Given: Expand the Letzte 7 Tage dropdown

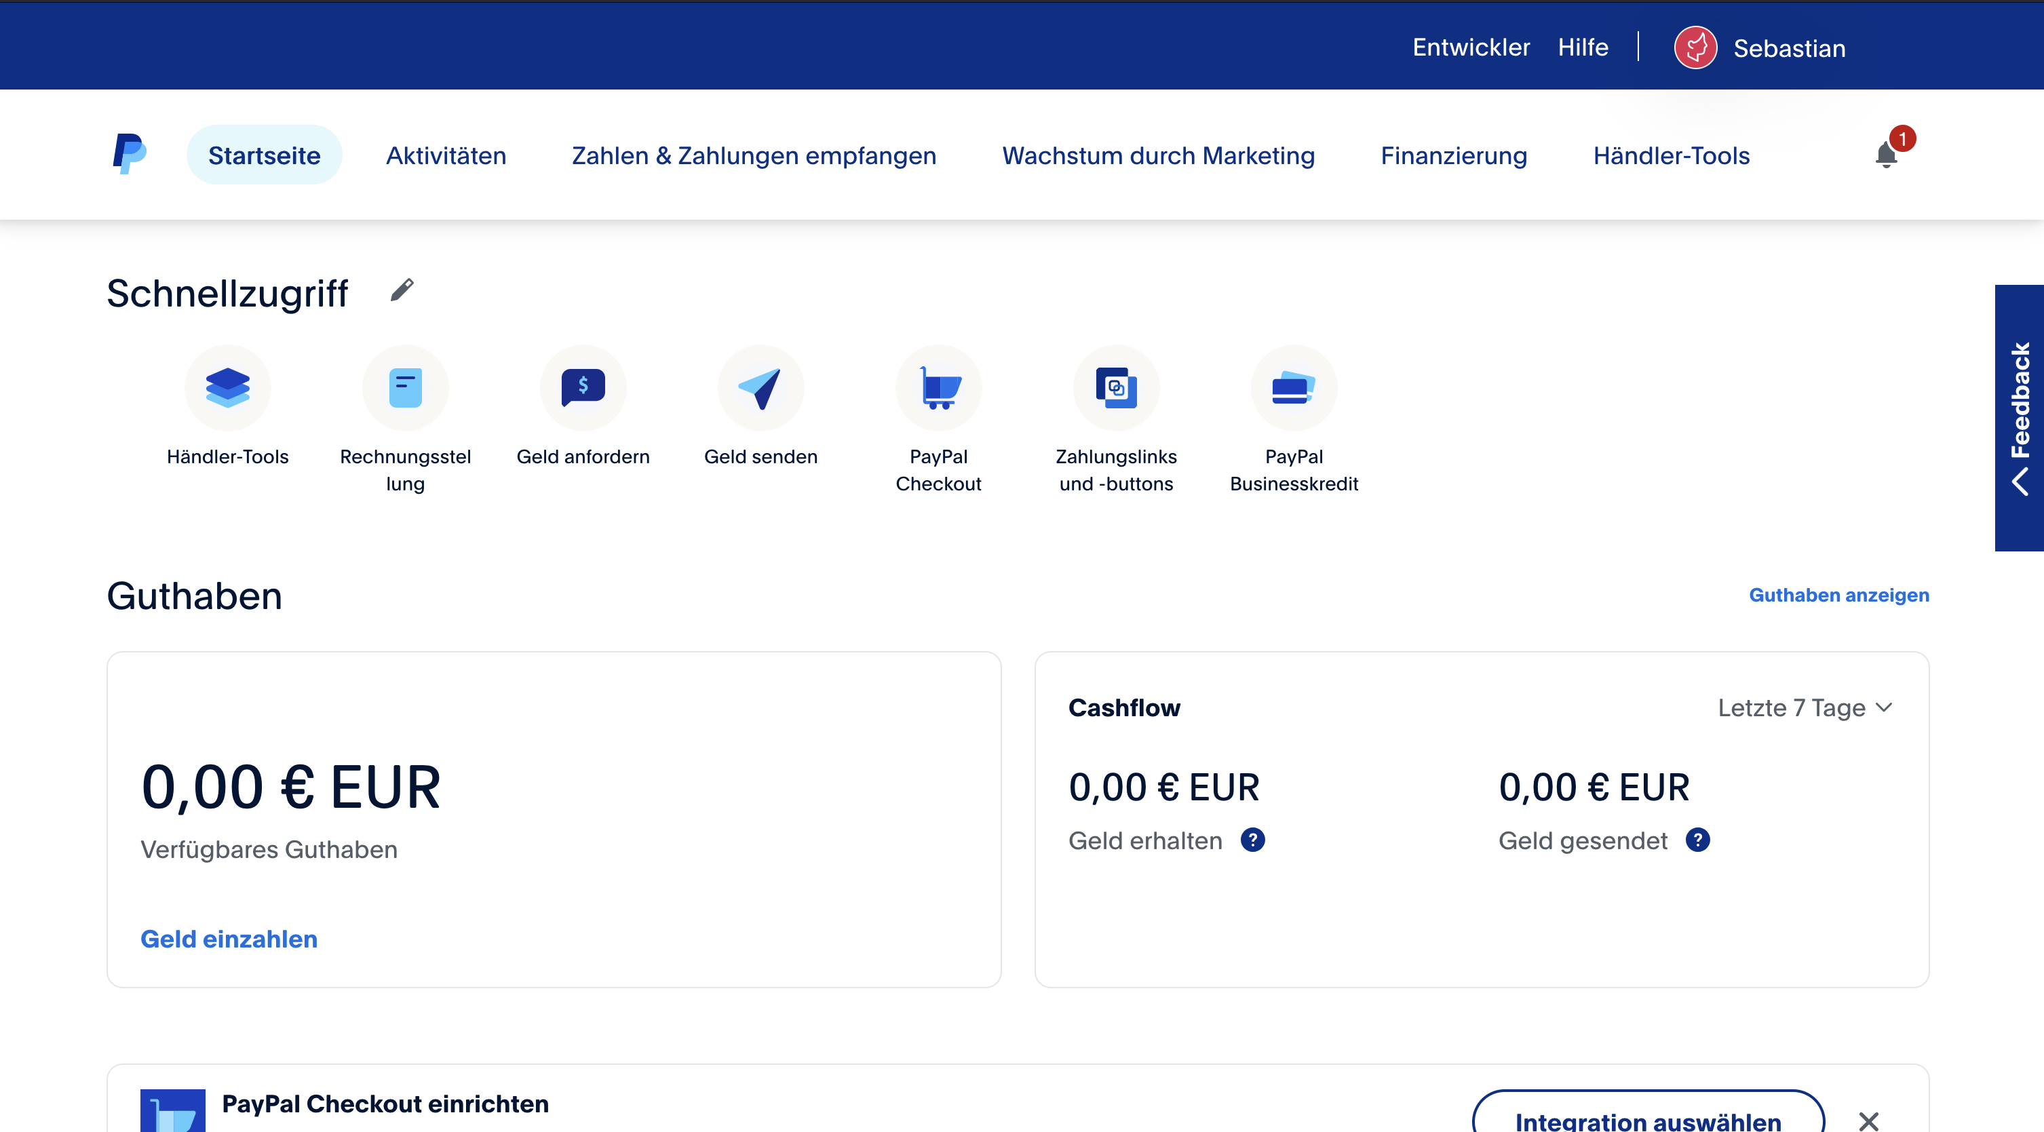Looking at the screenshot, I should 1805,707.
